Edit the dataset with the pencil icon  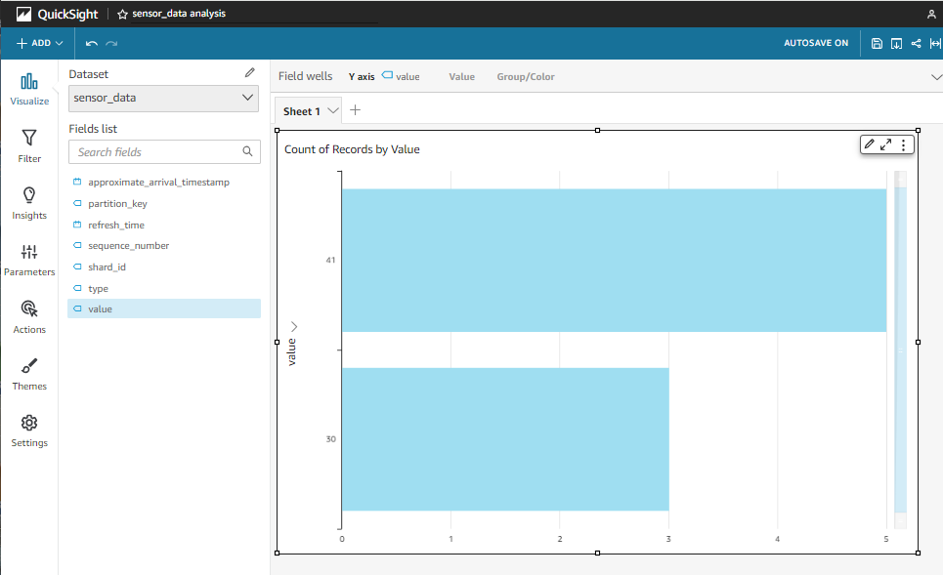[249, 72]
